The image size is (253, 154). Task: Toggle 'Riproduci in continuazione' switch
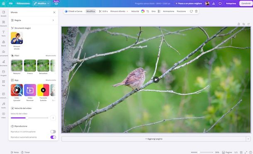point(53,132)
